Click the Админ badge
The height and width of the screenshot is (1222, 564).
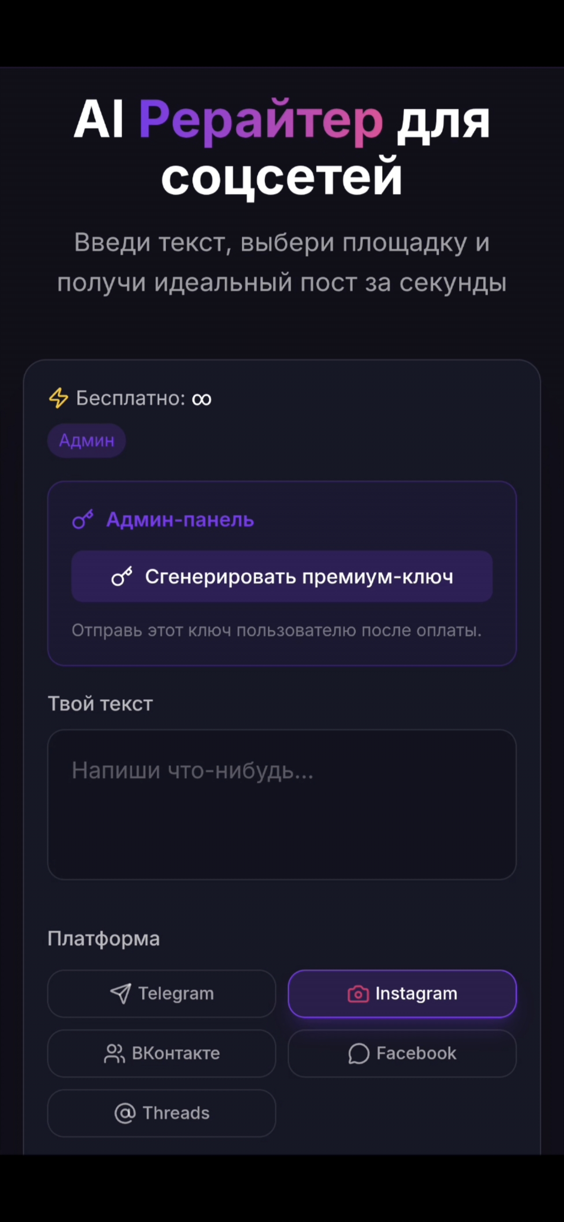tap(86, 441)
